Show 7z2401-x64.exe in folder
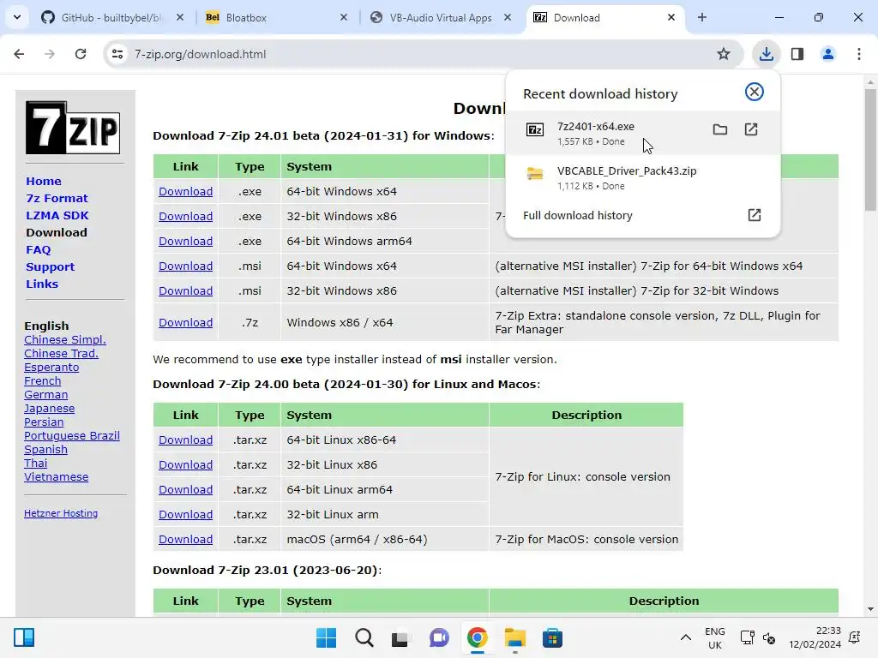The height and width of the screenshot is (658, 878). click(720, 130)
